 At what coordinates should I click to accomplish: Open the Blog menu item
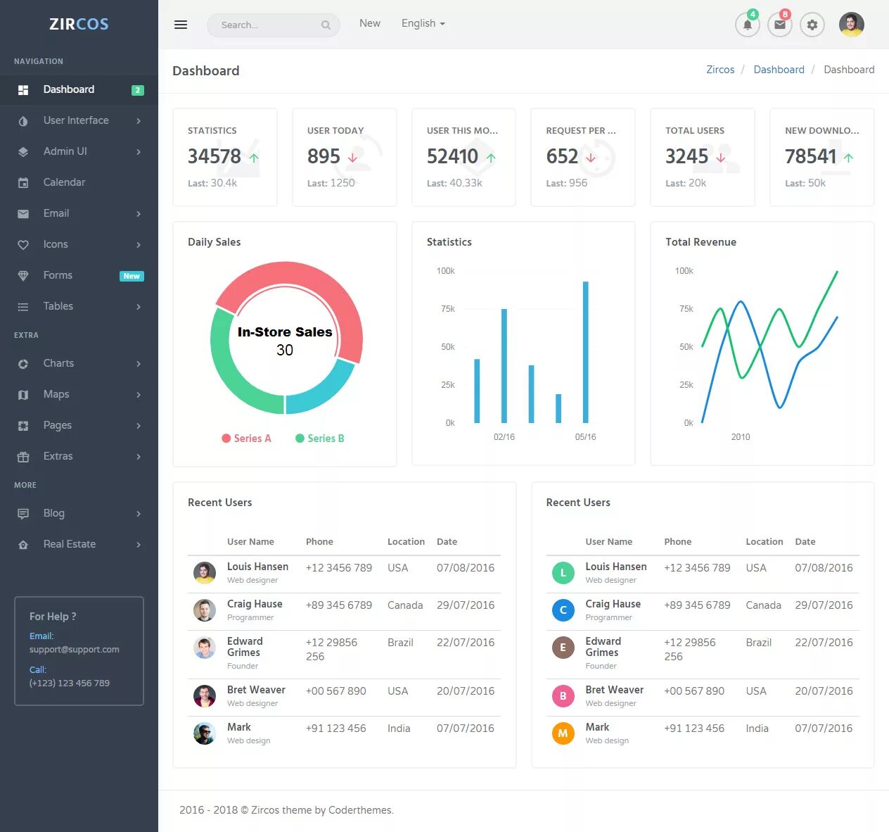79,513
